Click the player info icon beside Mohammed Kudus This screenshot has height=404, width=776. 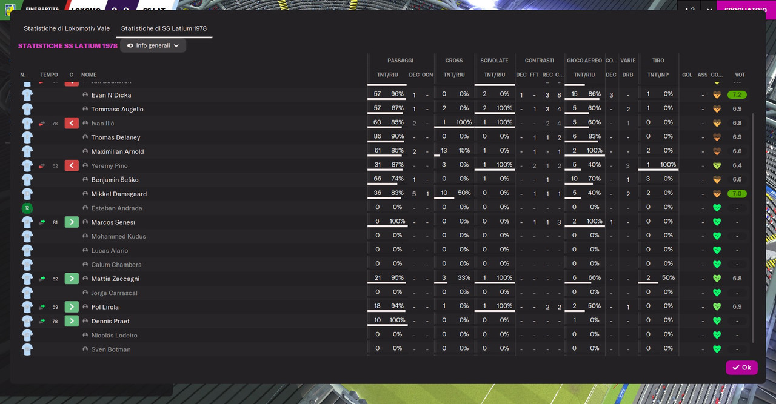85,236
